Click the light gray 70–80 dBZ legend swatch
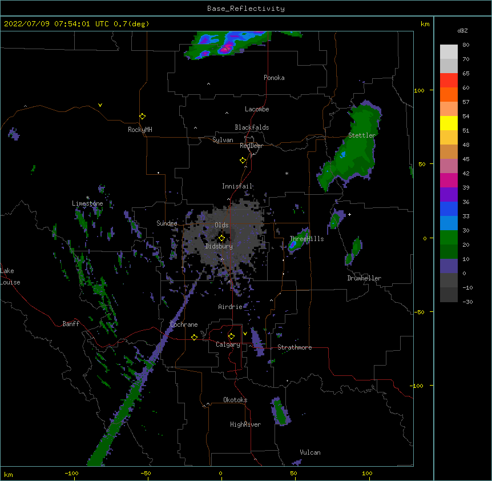 tap(449, 52)
